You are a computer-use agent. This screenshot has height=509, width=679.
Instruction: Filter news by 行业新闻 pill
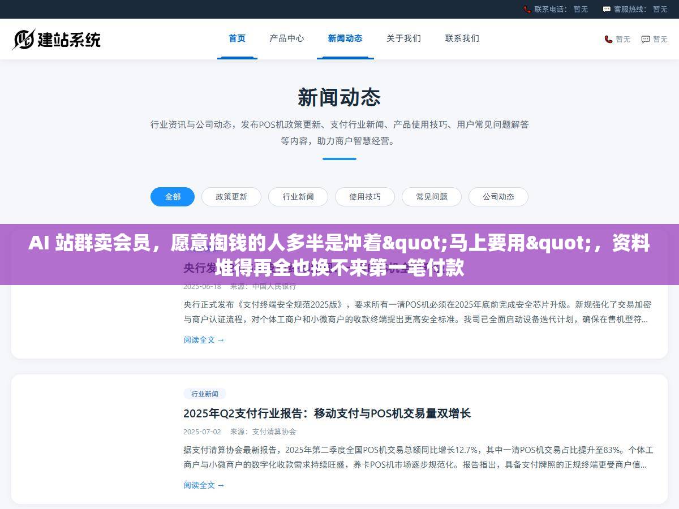[x=298, y=197]
